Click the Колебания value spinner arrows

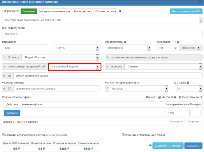[x=175, y=48]
